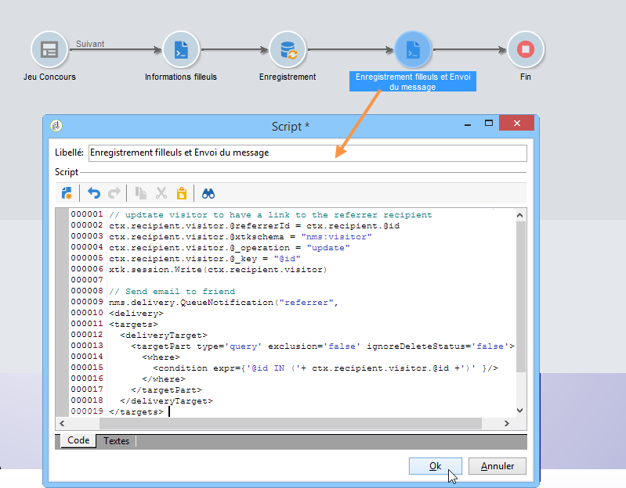
Task: Click the opening <where> tag line
Action: (x=161, y=357)
